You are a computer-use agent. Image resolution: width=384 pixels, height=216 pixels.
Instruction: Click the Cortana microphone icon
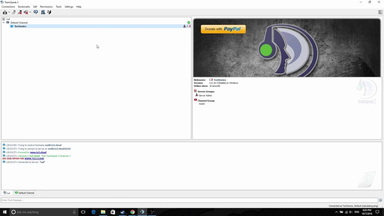74,212
